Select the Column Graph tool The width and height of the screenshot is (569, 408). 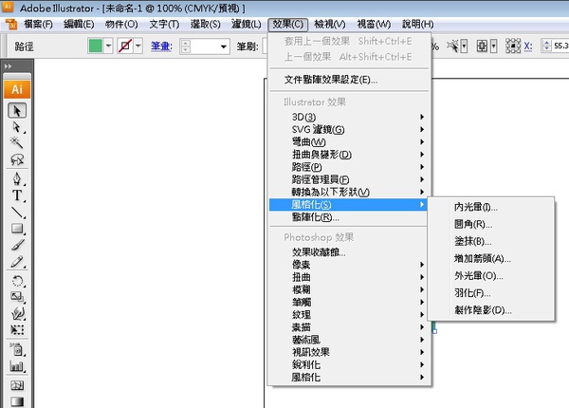(17, 366)
